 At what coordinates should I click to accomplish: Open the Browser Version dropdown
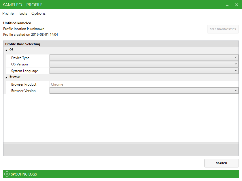point(144,91)
